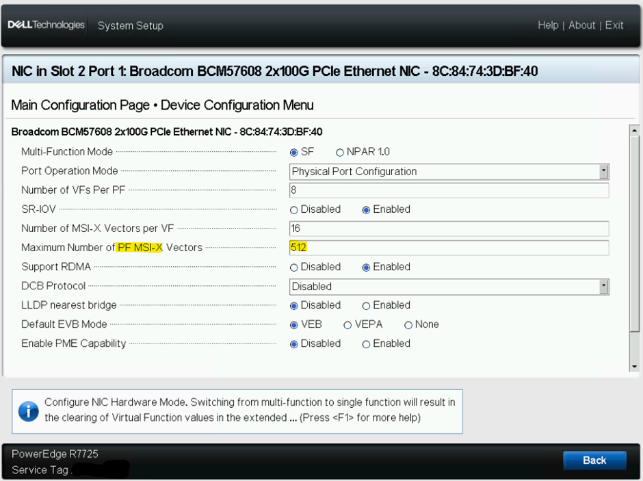The height and width of the screenshot is (481, 643).
Task: Choose VEPA as Default EVB Mode
Action: pyautogui.click(x=347, y=325)
